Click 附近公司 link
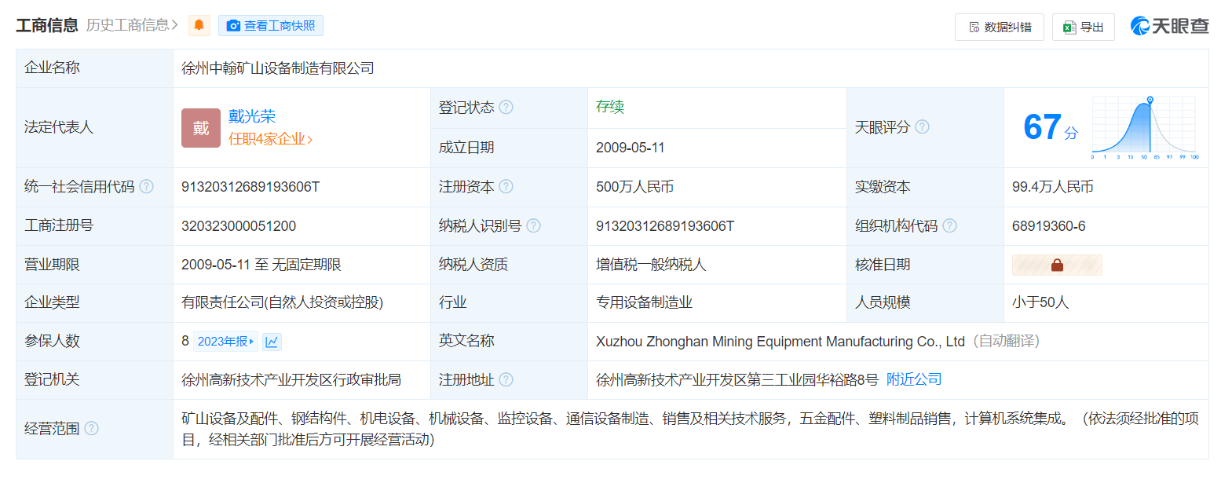This screenshot has width=1221, height=494. pos(914,379)
